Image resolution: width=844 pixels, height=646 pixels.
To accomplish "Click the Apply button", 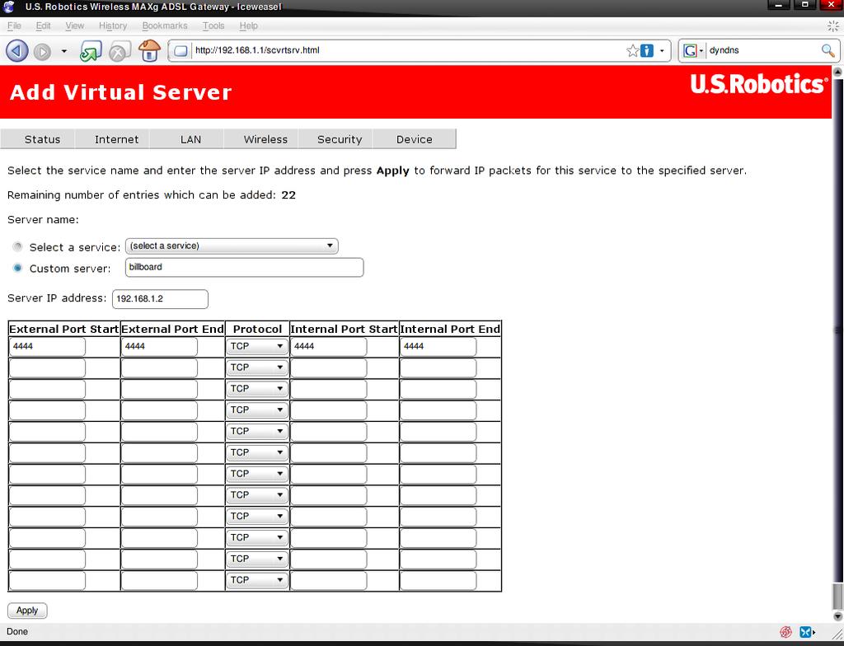I will [x=27, y=611].
